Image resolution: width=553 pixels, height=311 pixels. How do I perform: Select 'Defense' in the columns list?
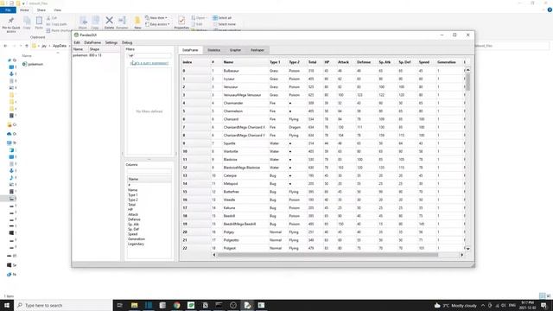[134, 219]
